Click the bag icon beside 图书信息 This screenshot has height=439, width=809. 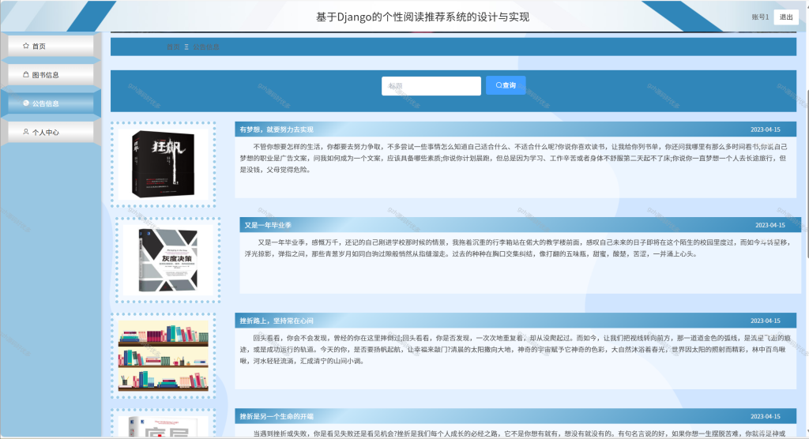pos(26,74)
